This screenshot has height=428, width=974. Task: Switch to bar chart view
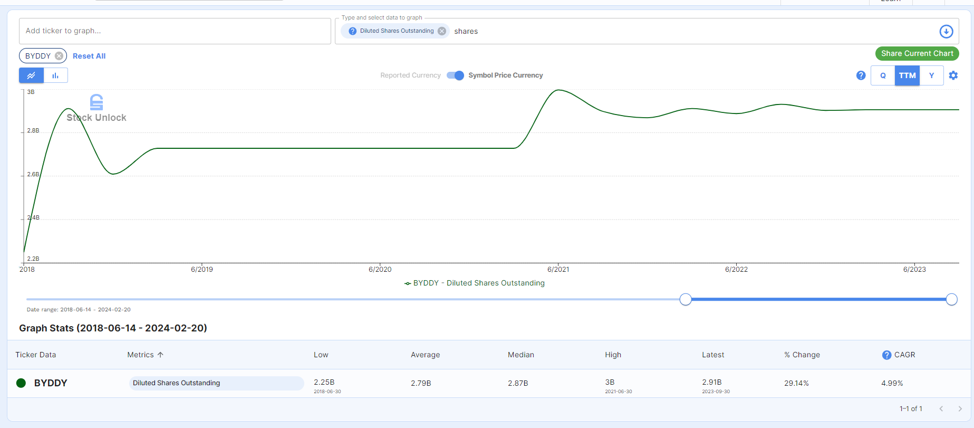pyautogui.click(x=55, y=75)
